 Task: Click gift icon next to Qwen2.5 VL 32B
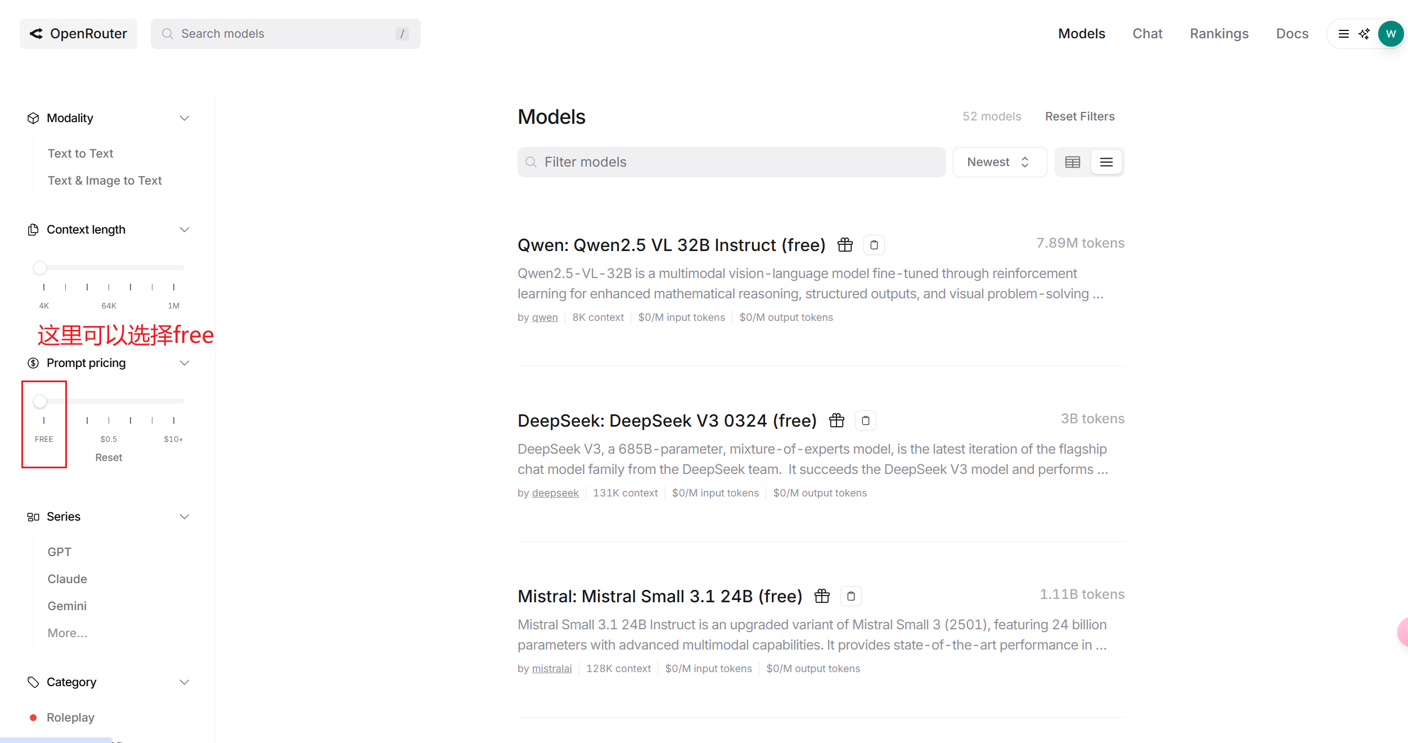[845, 245]
